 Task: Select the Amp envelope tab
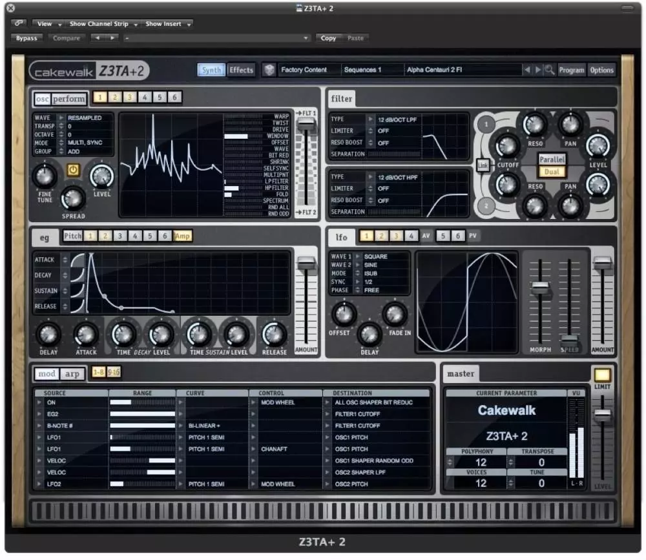point(182,236)
